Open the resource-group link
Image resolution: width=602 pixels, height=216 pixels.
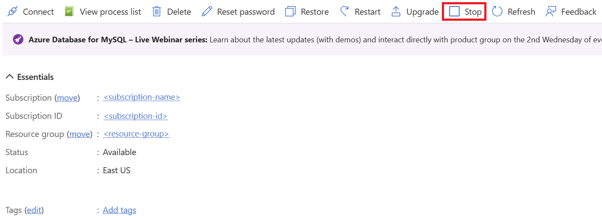pos(136,134)
